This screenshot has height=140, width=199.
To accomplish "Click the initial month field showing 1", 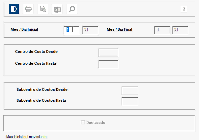I will [71, 30].
